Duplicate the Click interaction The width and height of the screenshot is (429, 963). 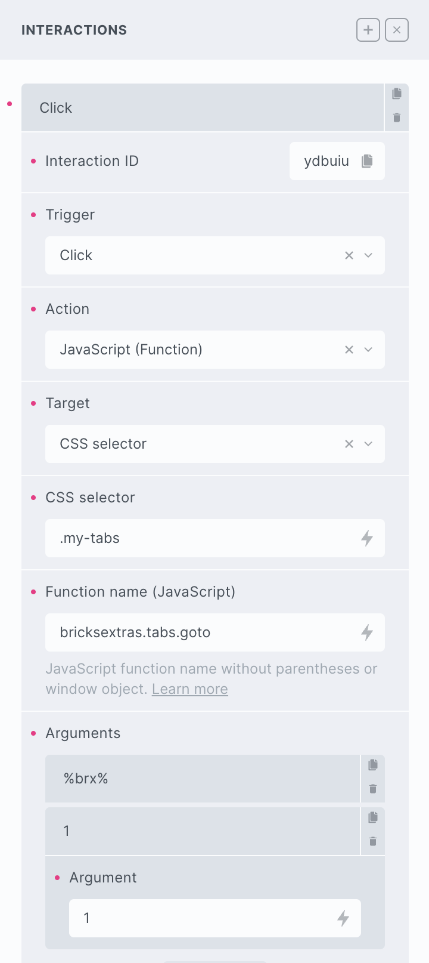coord(397,94)
